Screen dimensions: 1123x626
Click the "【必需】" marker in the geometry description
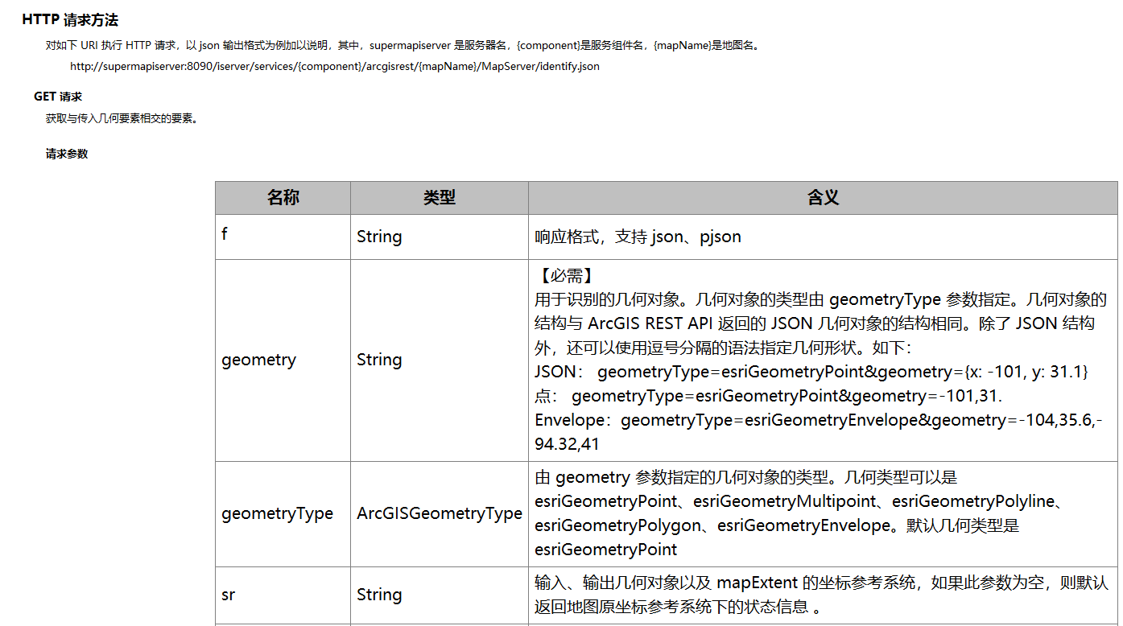[565, 276]
